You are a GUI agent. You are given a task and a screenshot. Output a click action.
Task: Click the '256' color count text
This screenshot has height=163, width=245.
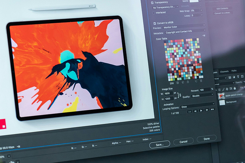(172, 84)
